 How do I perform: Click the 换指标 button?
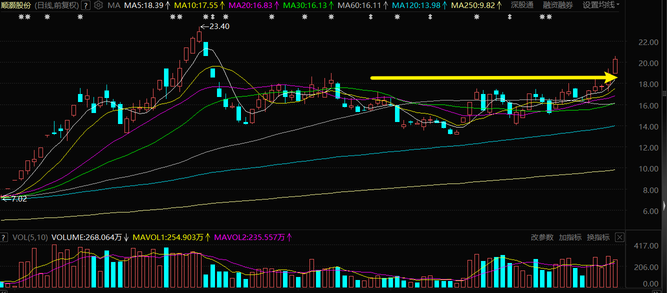coord(598,237)
